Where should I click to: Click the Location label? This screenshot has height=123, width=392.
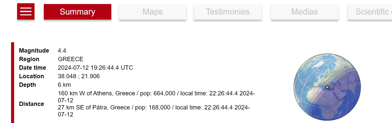[31, 76]
